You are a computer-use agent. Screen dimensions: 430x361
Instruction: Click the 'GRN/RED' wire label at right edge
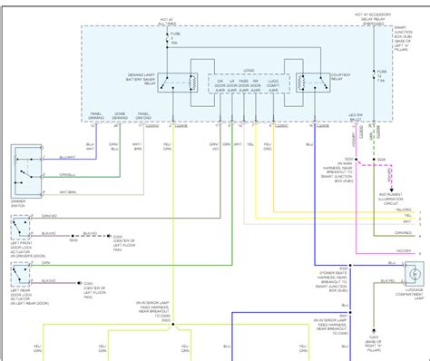[404, 233]
